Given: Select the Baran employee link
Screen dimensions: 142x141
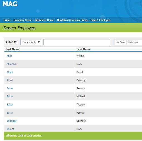Looking at the screenshot, I should tap(10, 113).
